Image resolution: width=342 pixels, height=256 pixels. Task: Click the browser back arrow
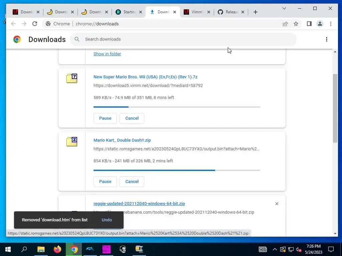[13, 24]
